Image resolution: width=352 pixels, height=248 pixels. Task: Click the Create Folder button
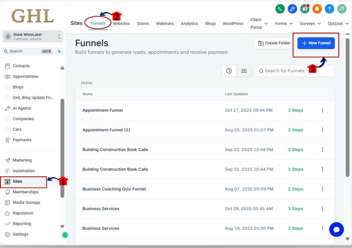coord(273,43)
